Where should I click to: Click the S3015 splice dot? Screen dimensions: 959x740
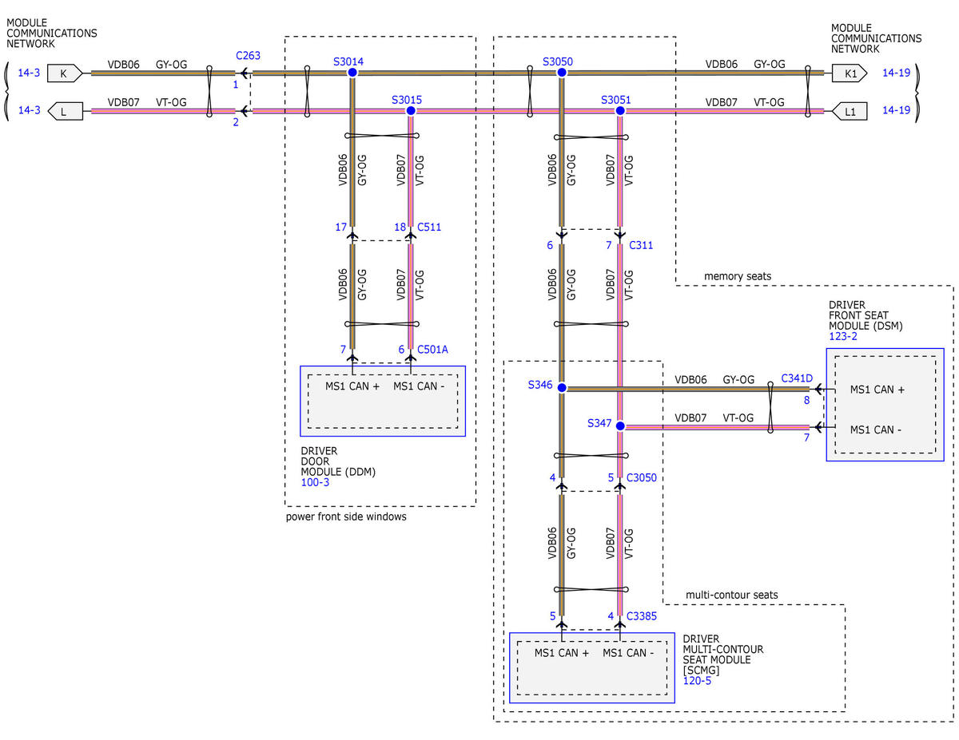(411, 111)
